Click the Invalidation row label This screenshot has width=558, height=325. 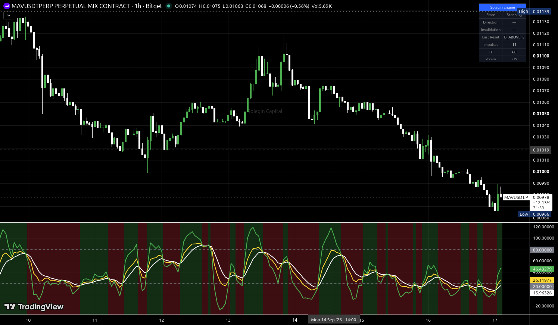tap(491, 30)
